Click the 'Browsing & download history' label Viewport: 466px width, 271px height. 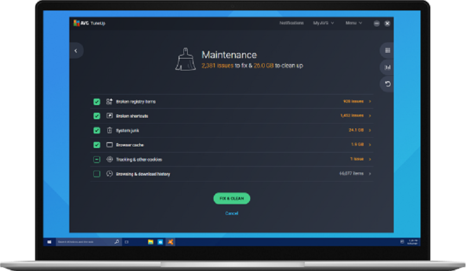pyautogui.click(x=143, y=174)
